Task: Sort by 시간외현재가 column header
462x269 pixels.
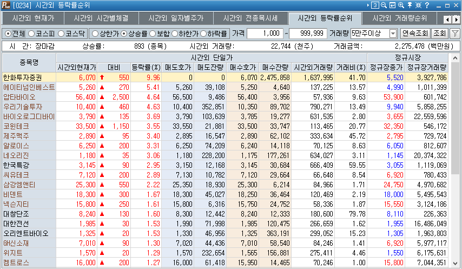Action: [77, 68]
